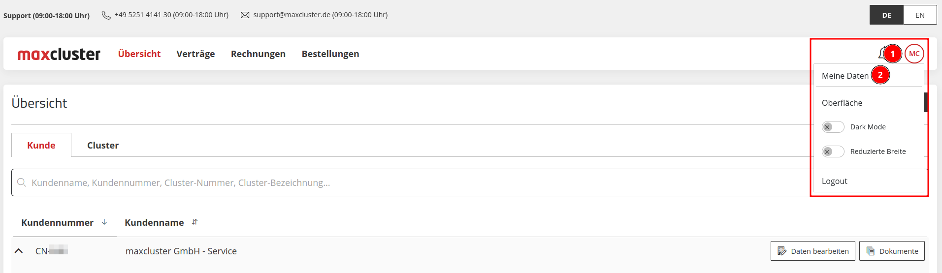Click the notification bell icon
The image size is (942, 273).
(x=881, y=53)
